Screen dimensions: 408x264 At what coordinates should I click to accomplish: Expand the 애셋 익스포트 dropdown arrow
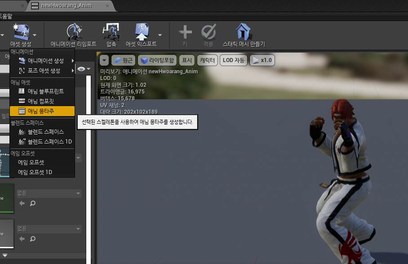pyautogui.click(x=160, y=35)
